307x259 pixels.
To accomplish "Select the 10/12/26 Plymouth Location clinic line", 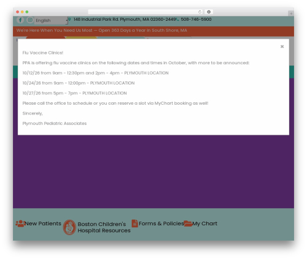I will click(x=95, y=73).
